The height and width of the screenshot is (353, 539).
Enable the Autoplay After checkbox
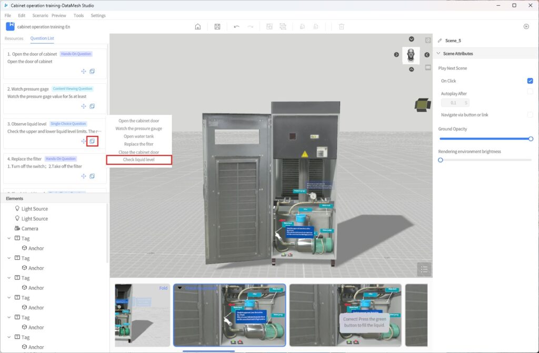(x=530, y=92)
